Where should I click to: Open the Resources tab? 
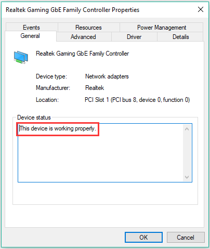tap(88, 28)
